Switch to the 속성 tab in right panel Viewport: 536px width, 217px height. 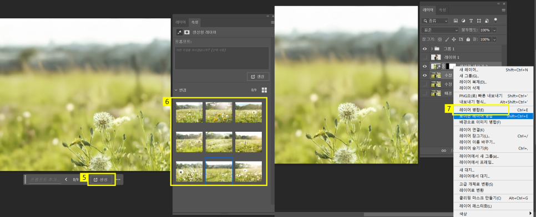pos(442,10)
